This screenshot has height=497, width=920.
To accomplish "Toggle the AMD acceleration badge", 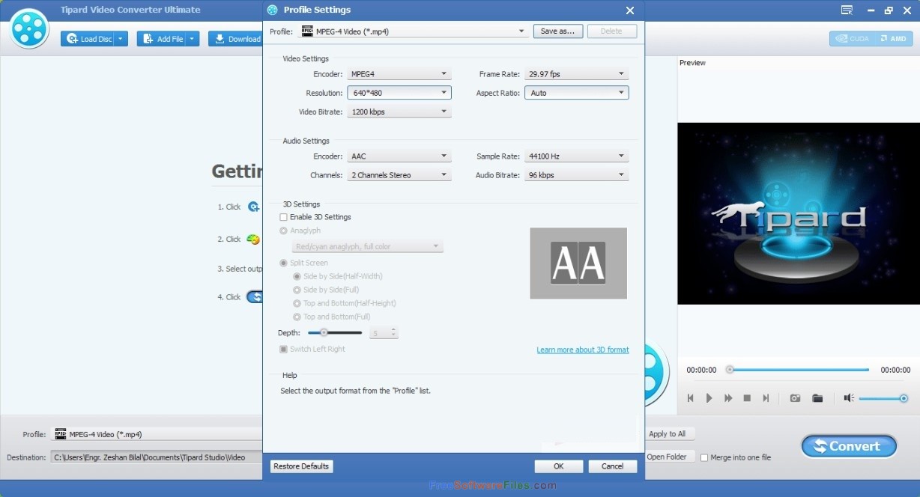I will point(892,38).
